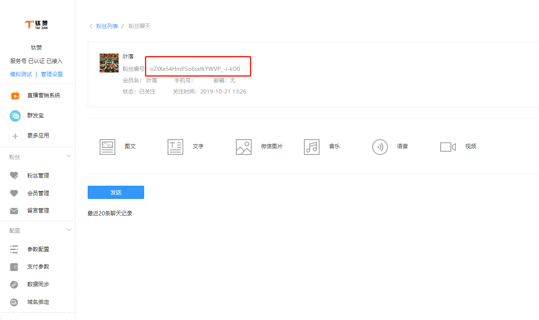Open the 直播营销系统 icon
Viewport: 539px width, 320px height.
[x=15, y=96]
